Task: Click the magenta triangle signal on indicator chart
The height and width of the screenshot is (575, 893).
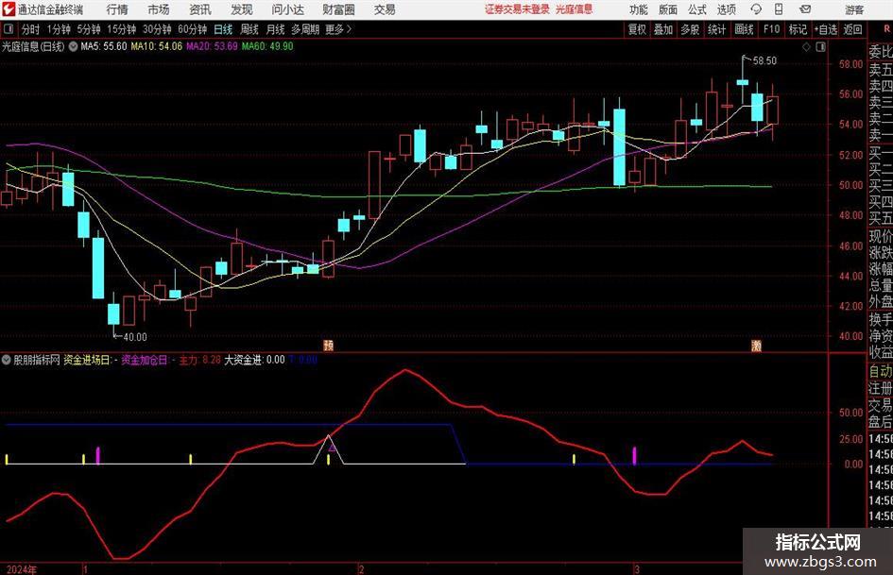Action: point(334,449)
